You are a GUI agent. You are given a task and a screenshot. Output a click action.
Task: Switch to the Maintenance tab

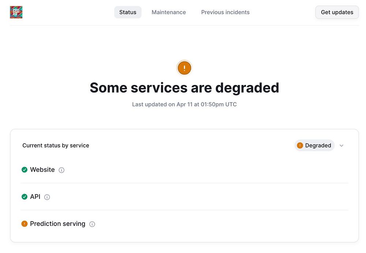(x=169, y=12)
